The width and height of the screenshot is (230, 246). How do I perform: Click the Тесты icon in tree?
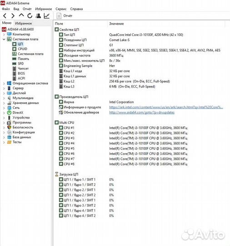pos(9,142)
